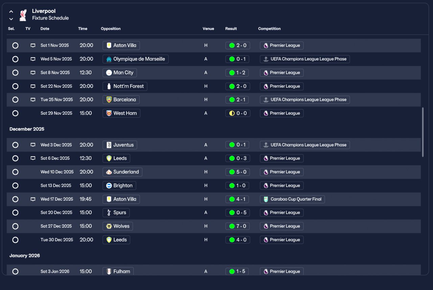433x290 pixels.
Task: Click Champions League logo in Juventus row
Action: click(x=266, y=145)
